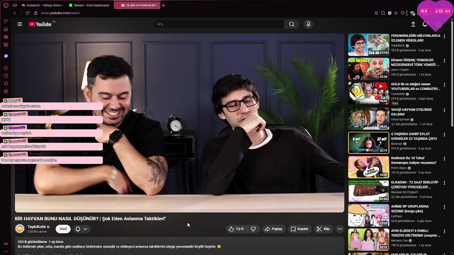This screenshot has height=255, width=454.
Task: Open options for VAHŞİ HAYVAN OTELİNDE video
Action: tap(444, 110)
